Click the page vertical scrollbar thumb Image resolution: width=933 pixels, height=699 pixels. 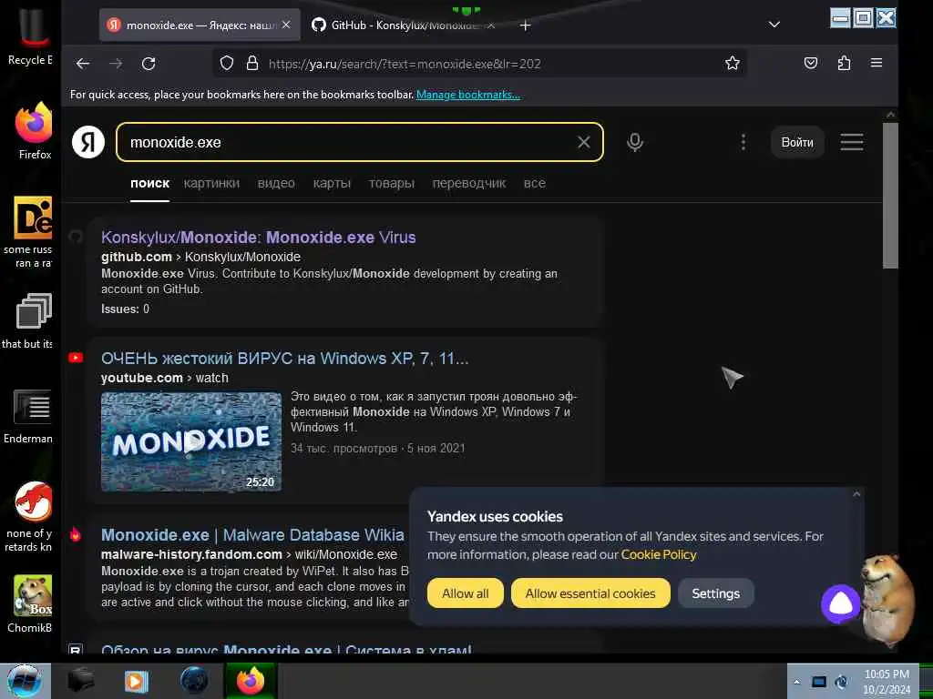coord(890,196)
